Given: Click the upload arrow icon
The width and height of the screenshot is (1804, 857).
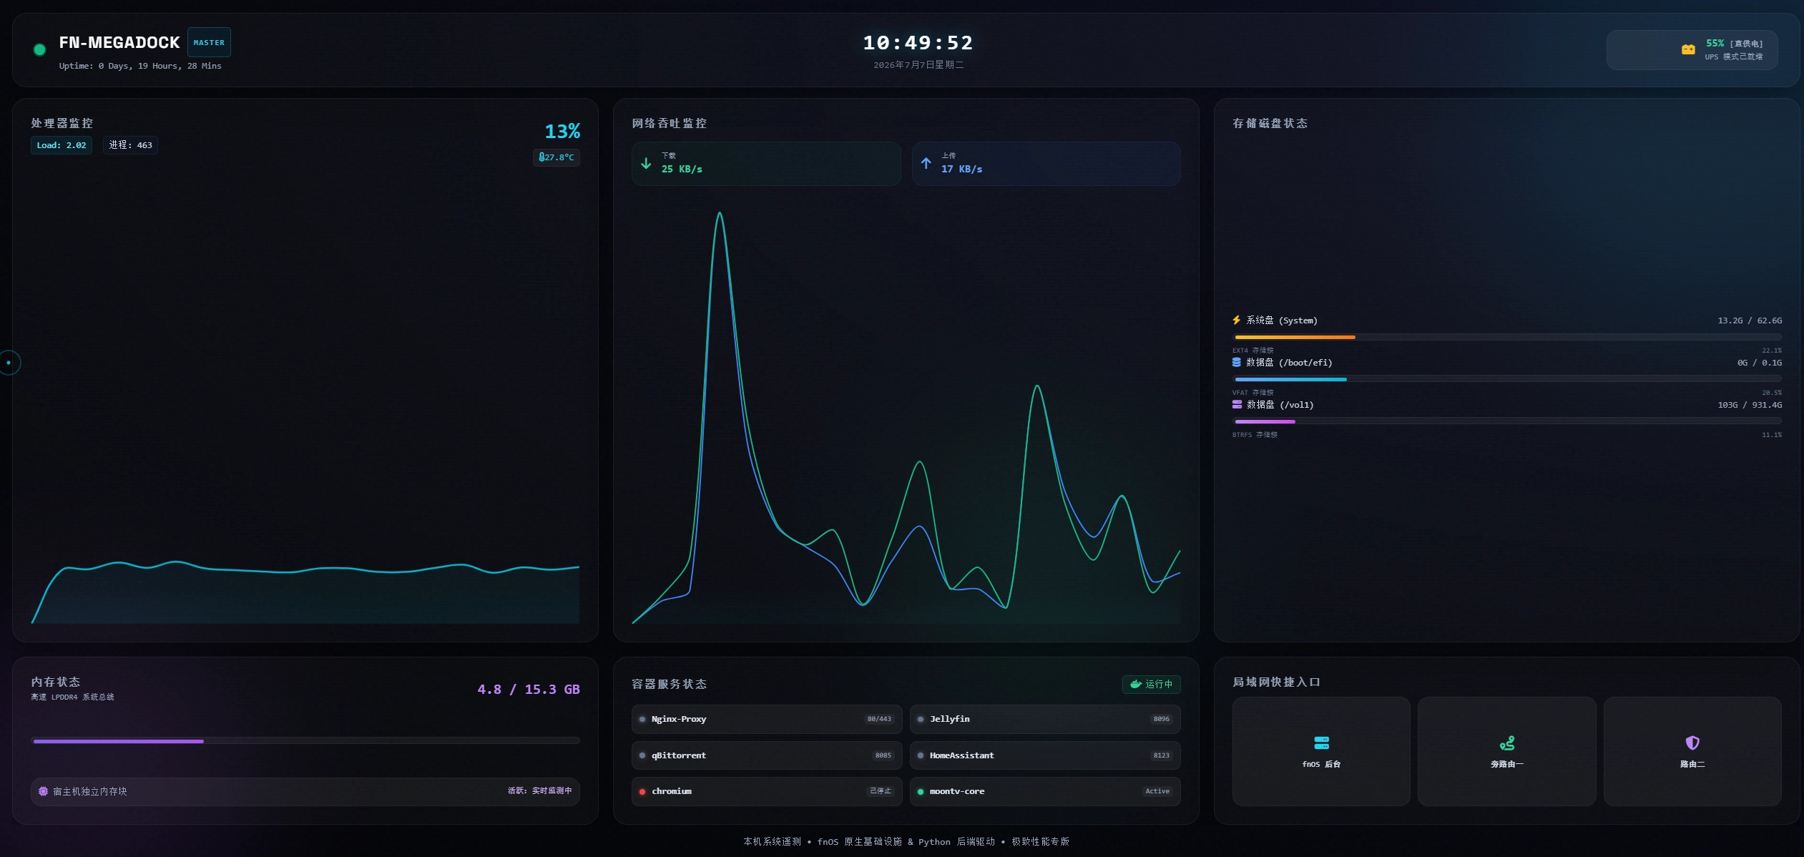Looking at the screenshot, I should pos(926,163).
